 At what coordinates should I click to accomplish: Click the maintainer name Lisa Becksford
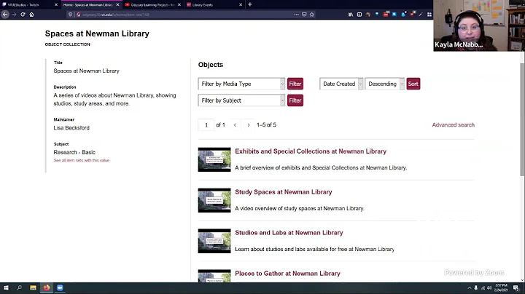(71, 128)
